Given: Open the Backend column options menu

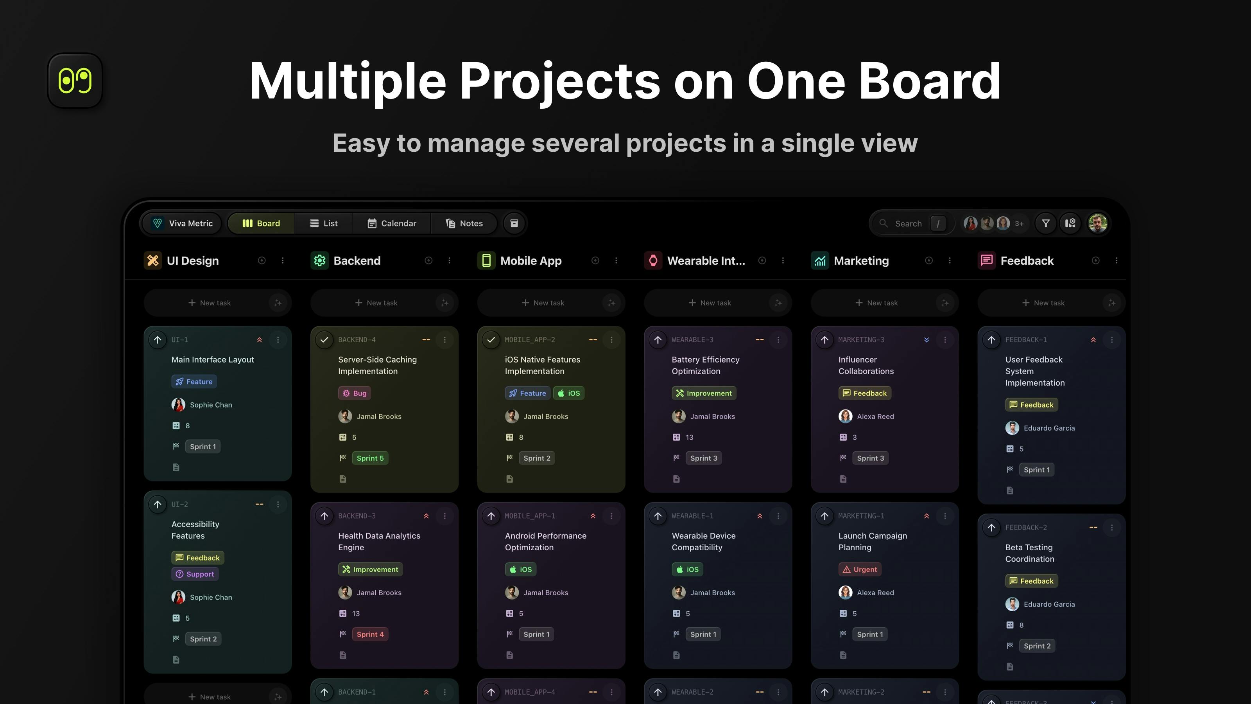Looking at the screenshot, I should [449, 261].
